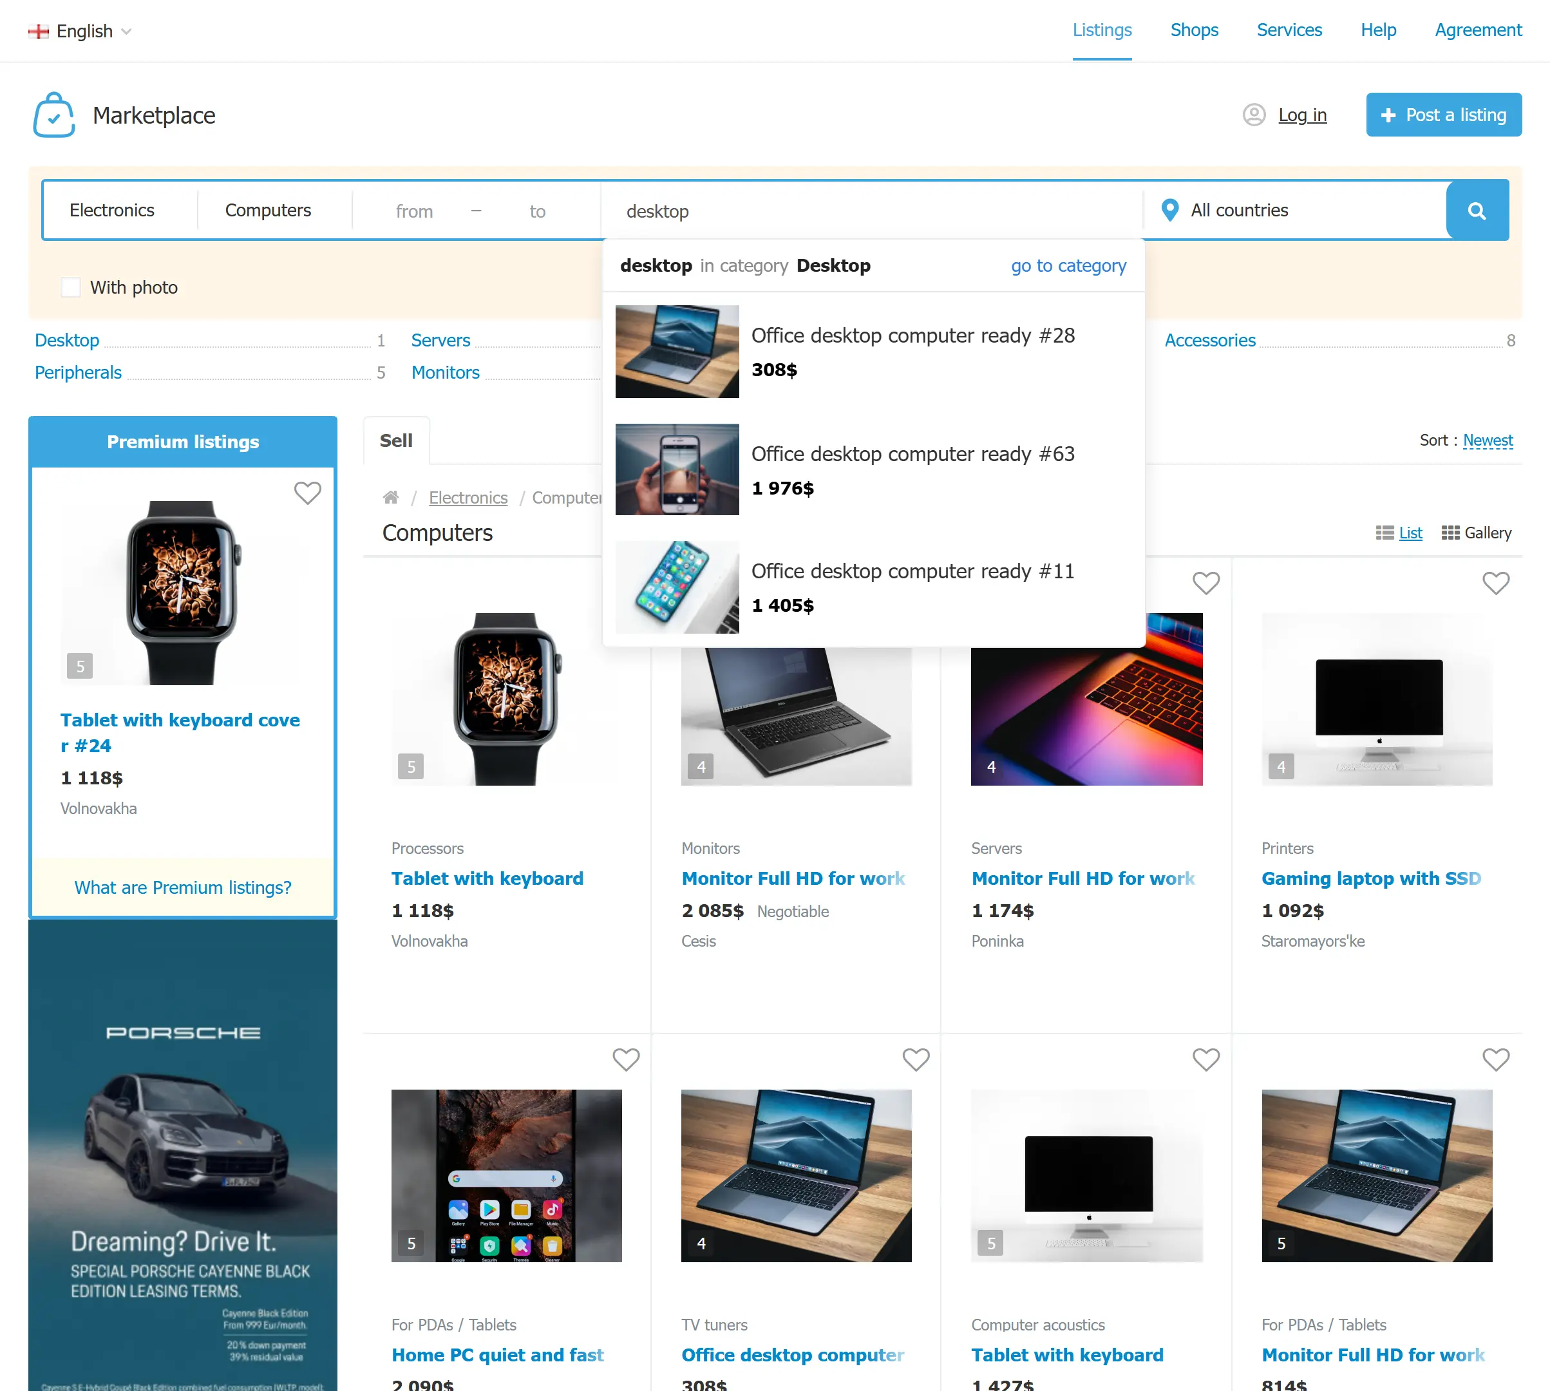Favorite the Gaming laptop with SSD listing
The image size is (1550, 1391).
pos(1496,583)
